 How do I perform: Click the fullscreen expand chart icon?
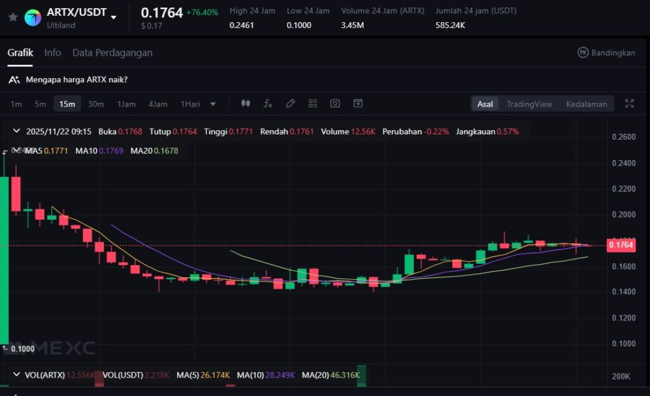pos(630,103)
